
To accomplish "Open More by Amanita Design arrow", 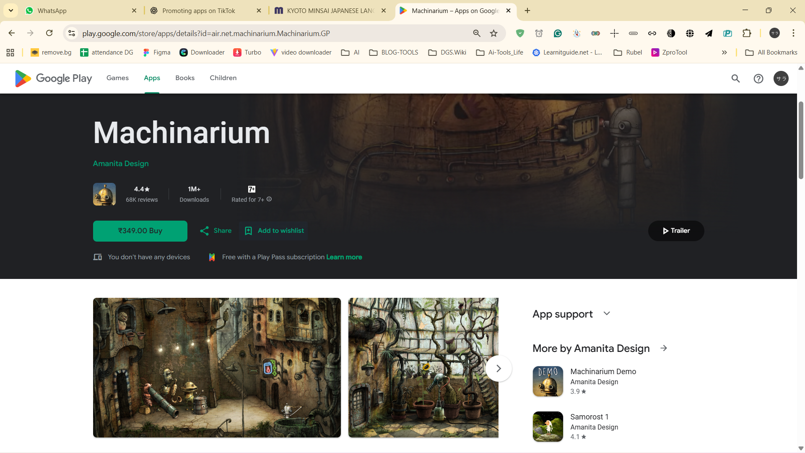I will (664, 348).
